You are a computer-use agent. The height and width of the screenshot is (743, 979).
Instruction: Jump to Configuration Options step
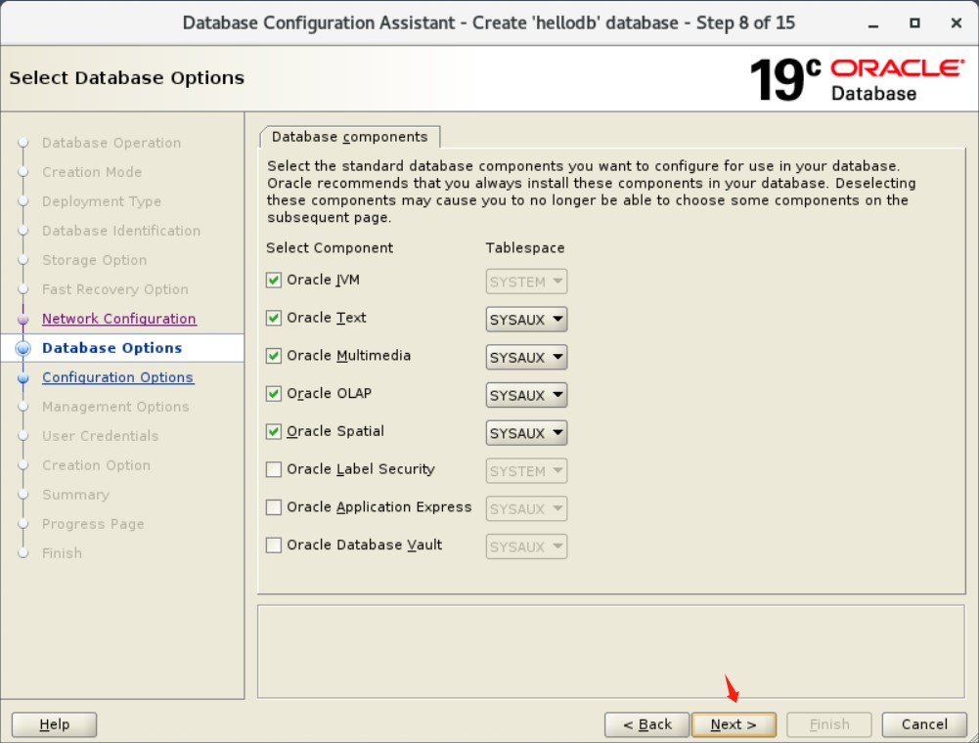[x=118, y=377]
